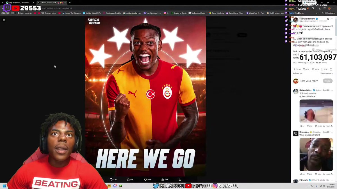Image resolution: width=337 pixels, height=189 pixels.
Task: Open view analytics icon below the photo
Action: [162, 179]
